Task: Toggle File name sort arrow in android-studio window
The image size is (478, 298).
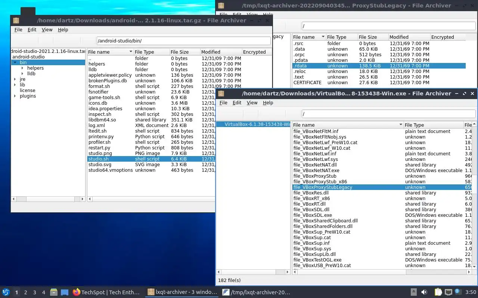Action: 131,52
